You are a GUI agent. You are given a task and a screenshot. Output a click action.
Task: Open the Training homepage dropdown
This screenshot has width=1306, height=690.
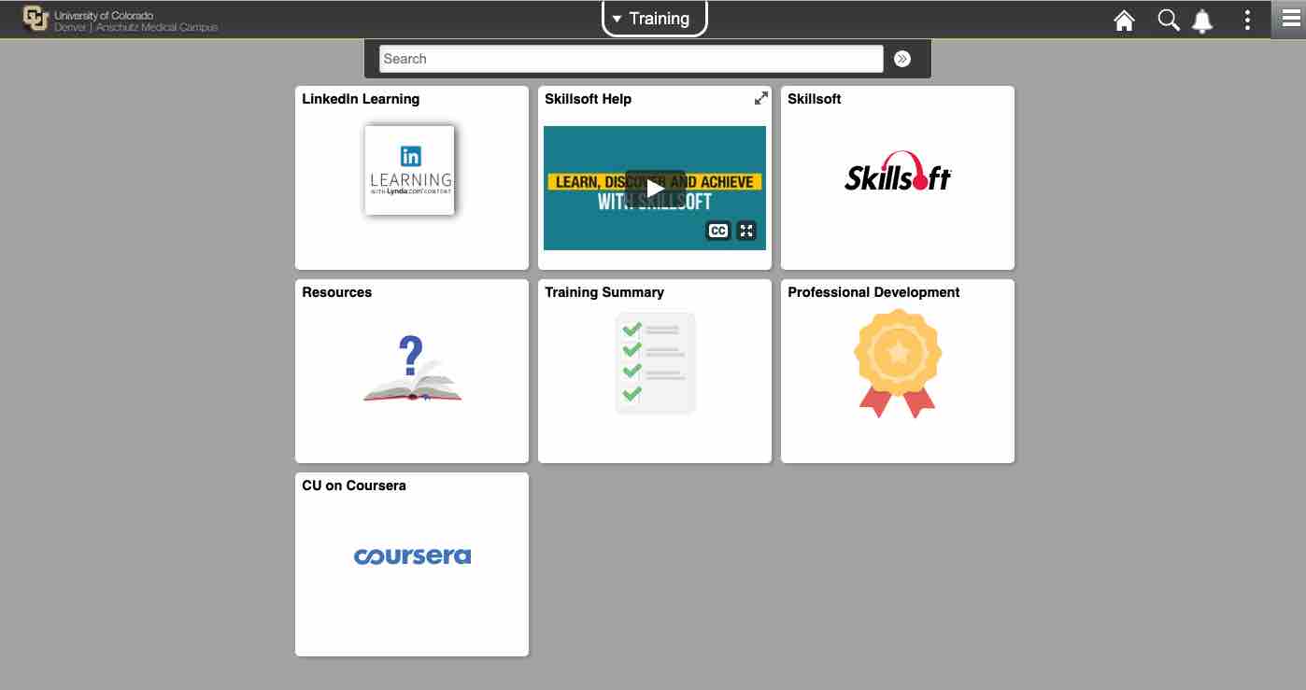654,18
